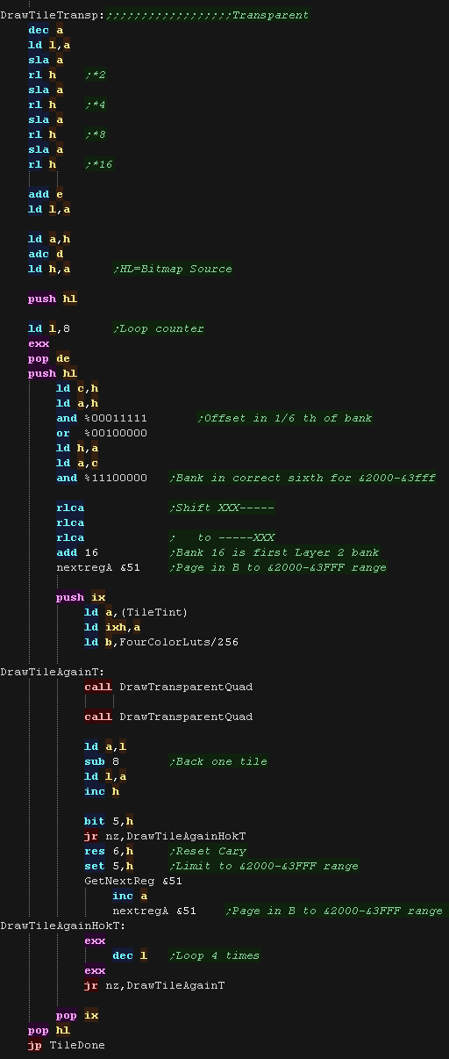Click 'ld b,FourColorLuts/256' line
The width and height of the screenshot is (449, 1059).
coord(161,642)
